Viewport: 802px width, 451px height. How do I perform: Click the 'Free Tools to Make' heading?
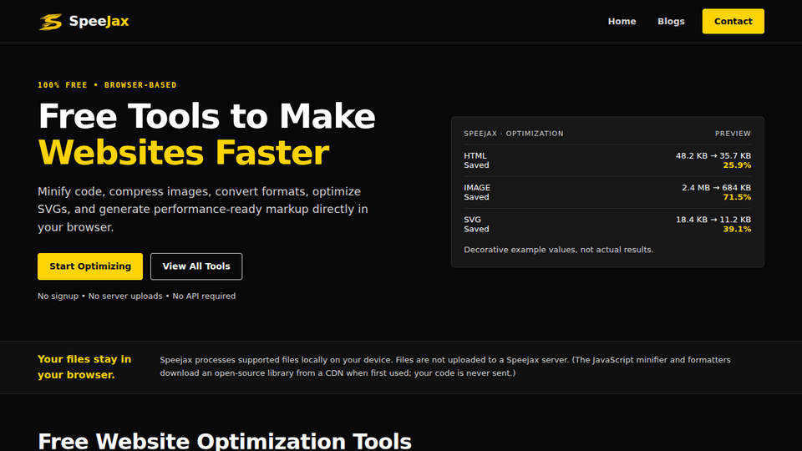206,116
